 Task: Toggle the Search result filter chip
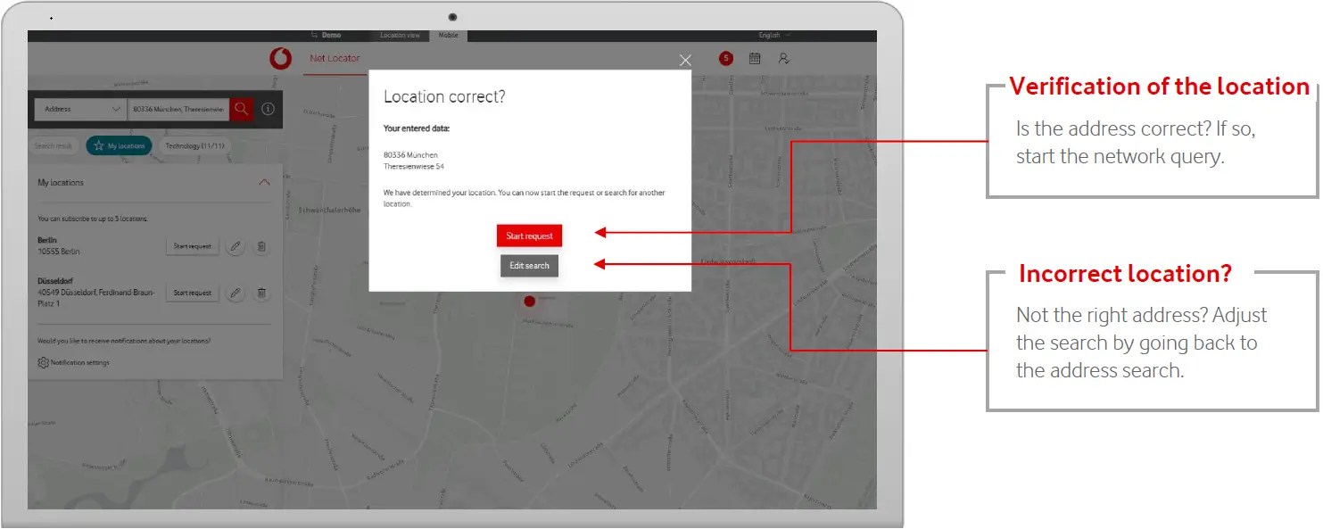54,146
